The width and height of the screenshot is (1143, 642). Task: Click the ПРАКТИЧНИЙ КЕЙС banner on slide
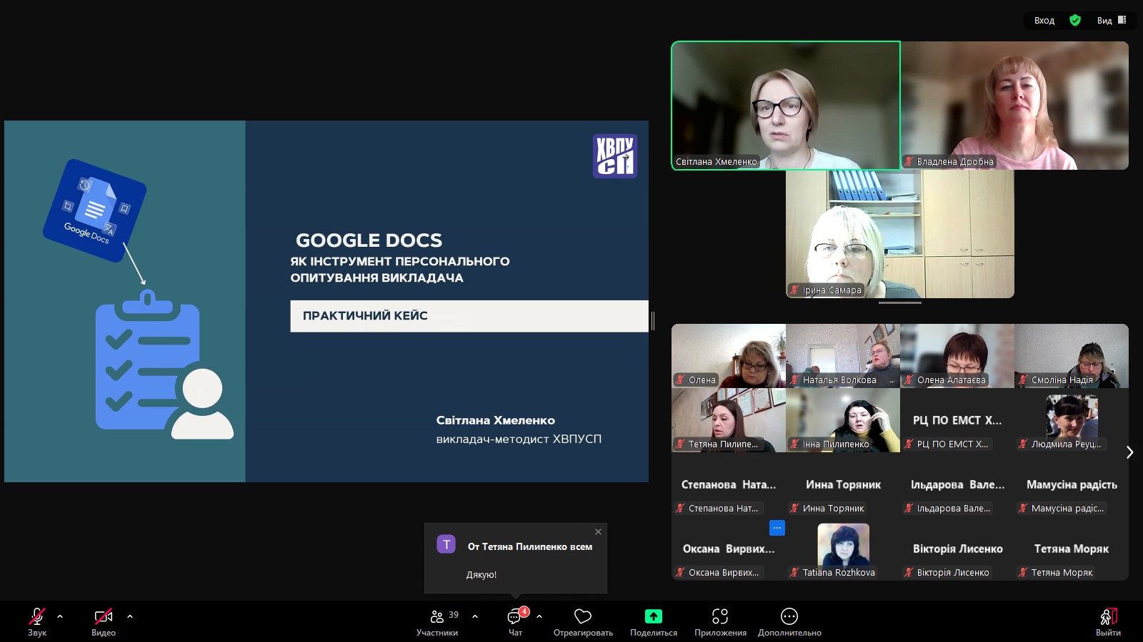469,316
